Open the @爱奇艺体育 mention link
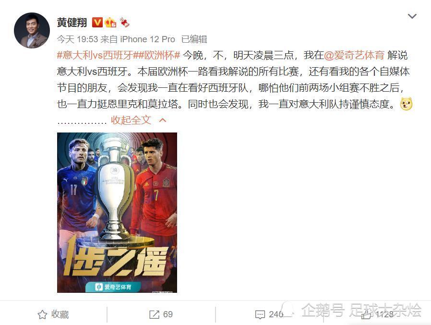 354,55
